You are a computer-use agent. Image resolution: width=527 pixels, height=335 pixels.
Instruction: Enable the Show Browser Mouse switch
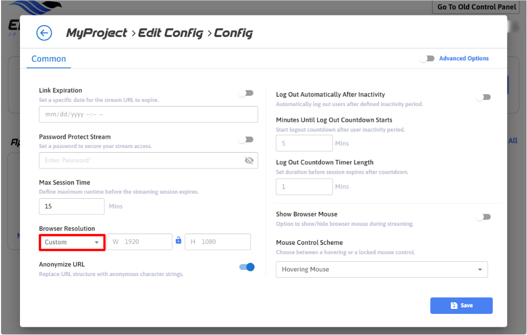[x=483, y=217]
